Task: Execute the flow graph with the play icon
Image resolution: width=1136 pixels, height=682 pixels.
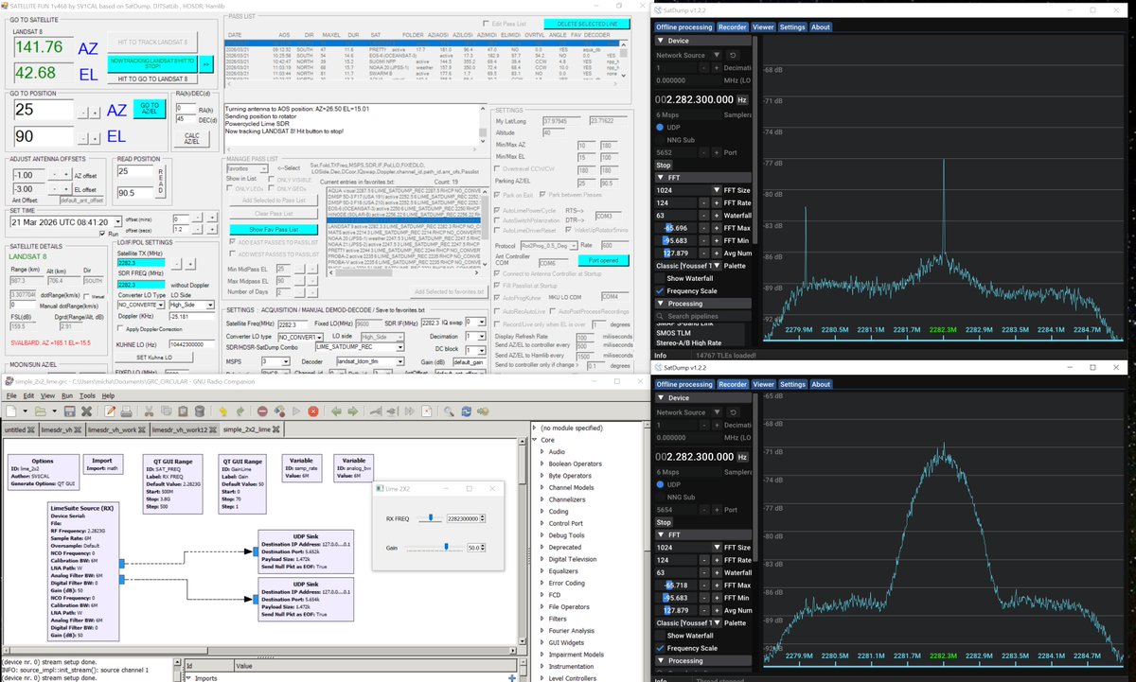Action: point(296,411)
